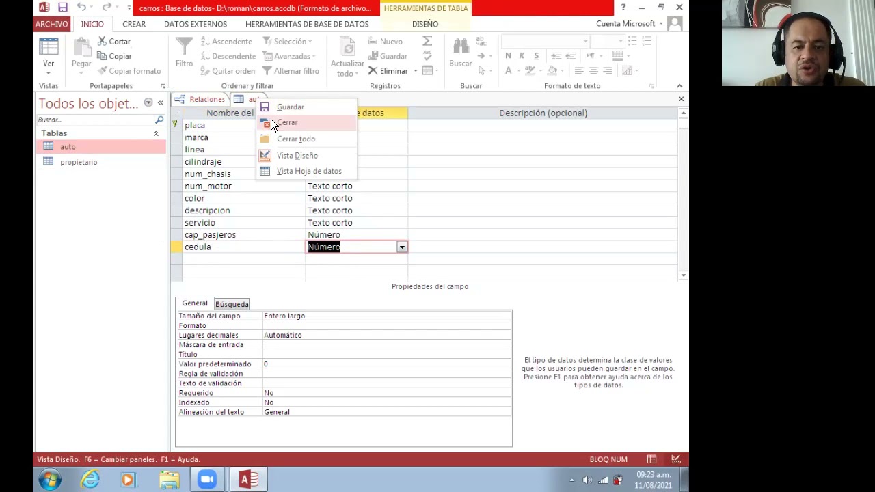Switch to the CREAR ribbon tab
This screenshot has height=492, width=875.
click(x=134, y=24)
